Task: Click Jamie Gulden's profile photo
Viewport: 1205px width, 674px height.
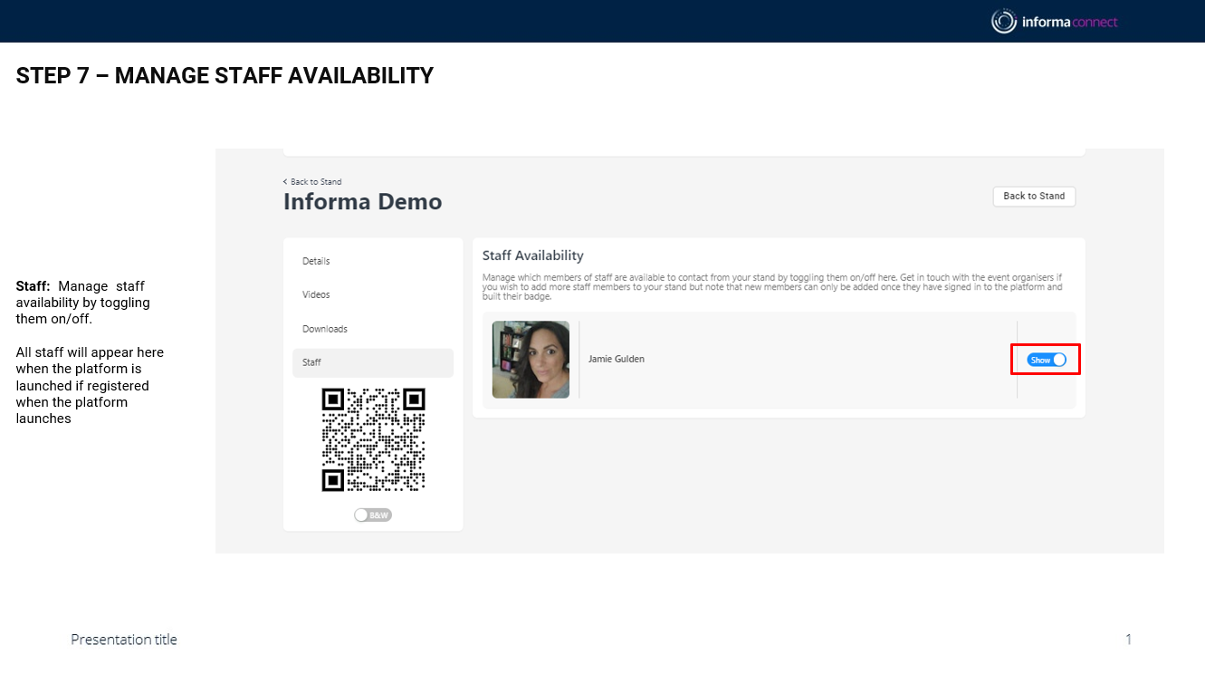Action: [x=531, y=360]
